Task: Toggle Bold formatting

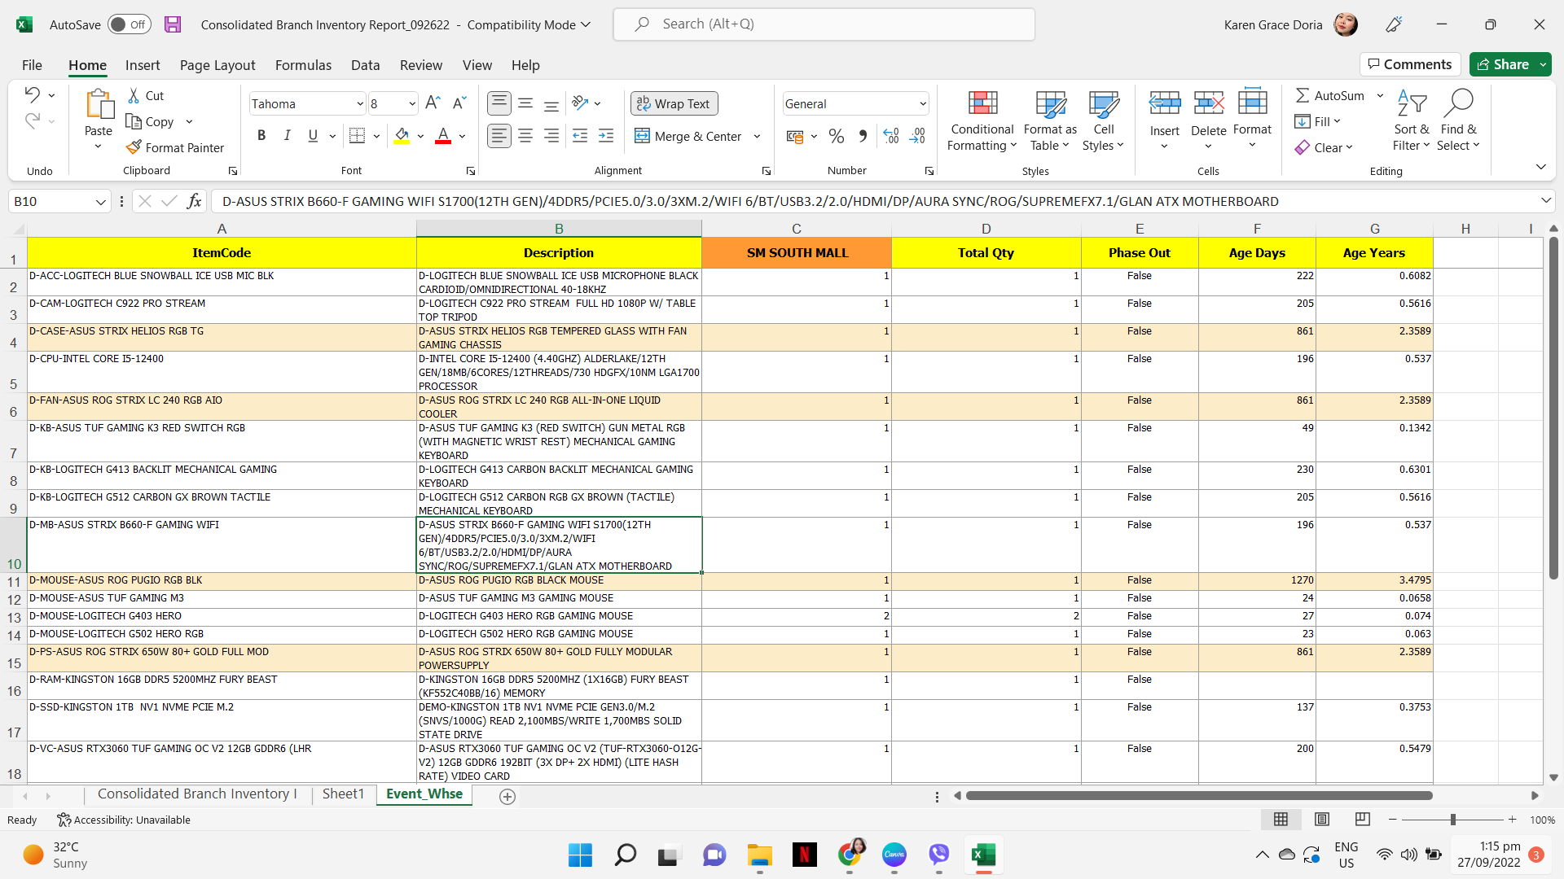Action: coord(261,136)
